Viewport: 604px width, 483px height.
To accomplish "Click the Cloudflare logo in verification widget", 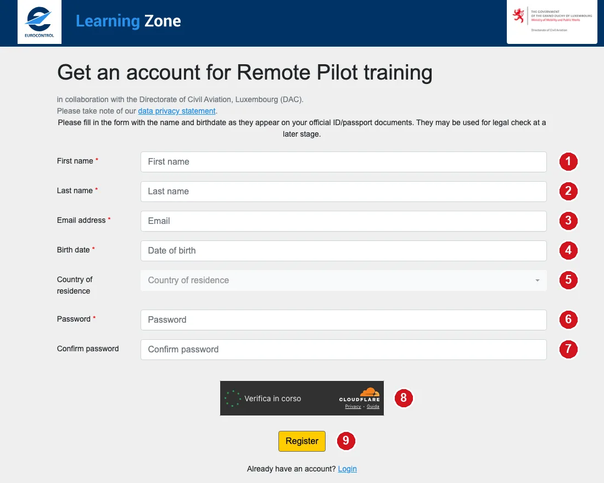I will [x=360, y=395].
